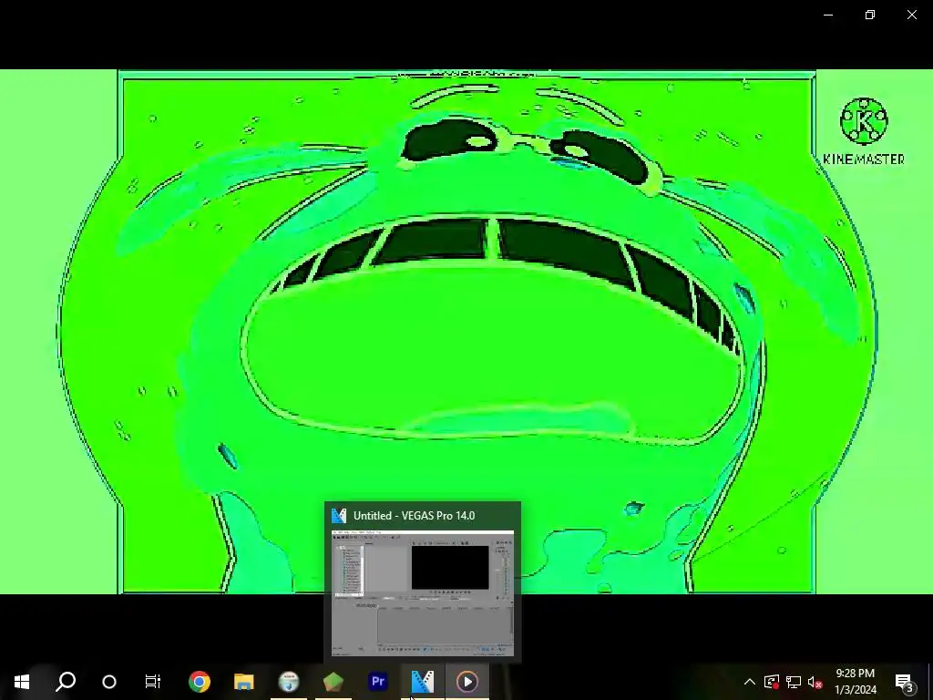Minimize the media player window

pos(827,15)
